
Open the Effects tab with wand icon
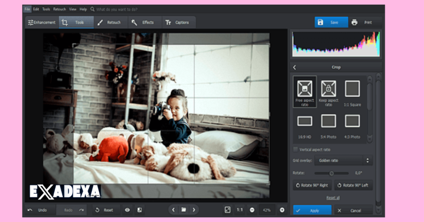tap(145, 22)
